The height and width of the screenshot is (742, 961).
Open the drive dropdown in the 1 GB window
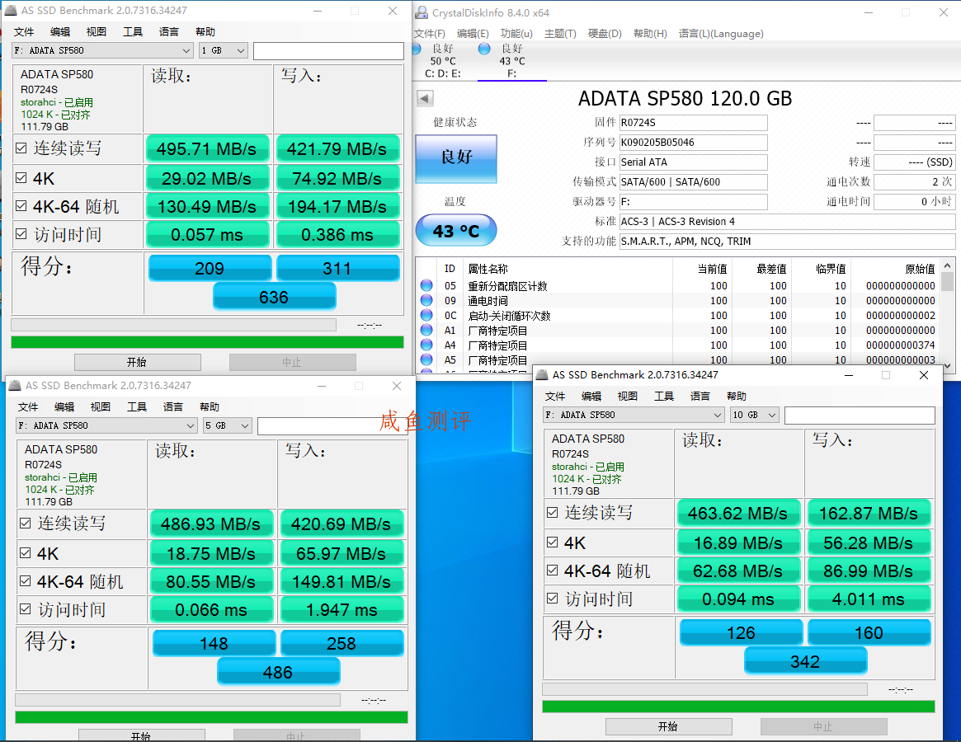click(x=103, y=50)
